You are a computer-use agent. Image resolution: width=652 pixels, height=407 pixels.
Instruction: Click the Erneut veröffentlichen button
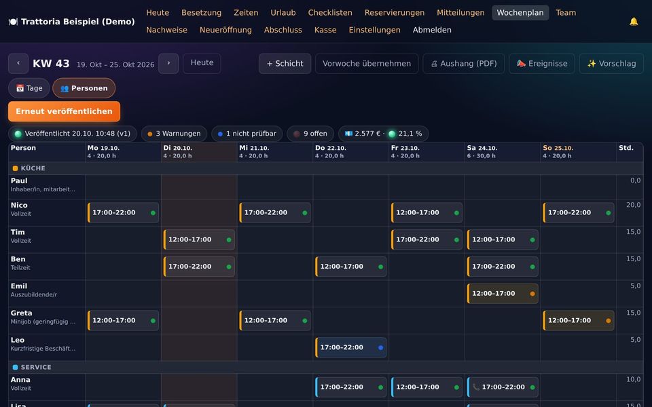[64, 111]
